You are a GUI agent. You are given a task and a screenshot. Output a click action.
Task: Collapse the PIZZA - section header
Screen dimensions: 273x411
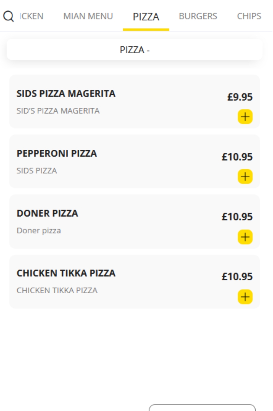coord(135,50)
